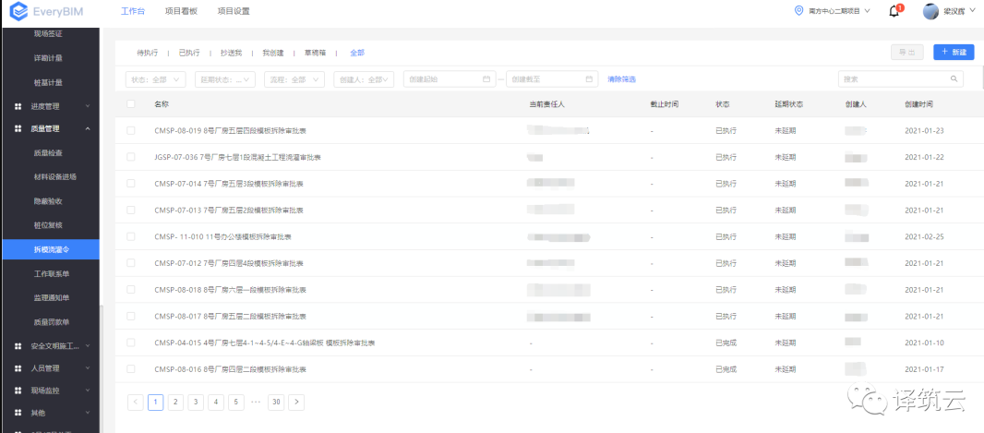Check the CMSP-07-014 row checkbox
The image size is (984, 433).
(x=130, y=183)
